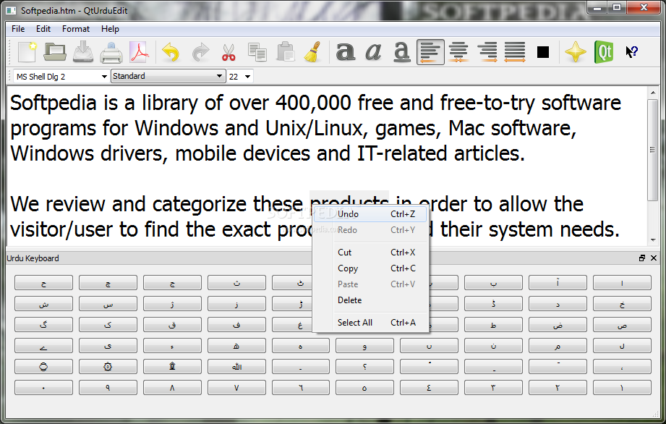Export to PDF with the Acrobat icon

140,52
